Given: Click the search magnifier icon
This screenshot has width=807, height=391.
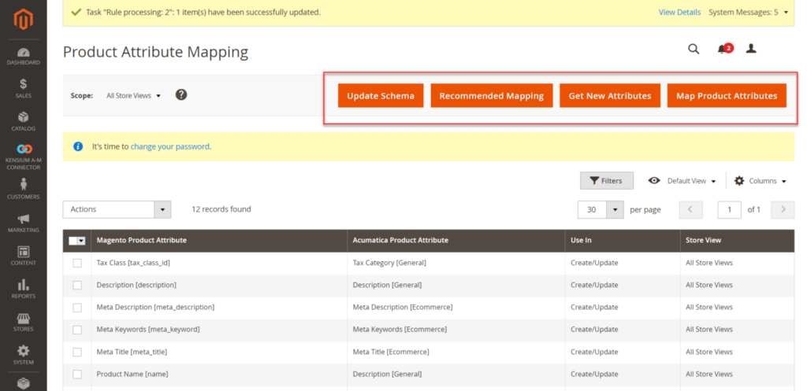Looking at the screenshot, I should click(694, 50).
